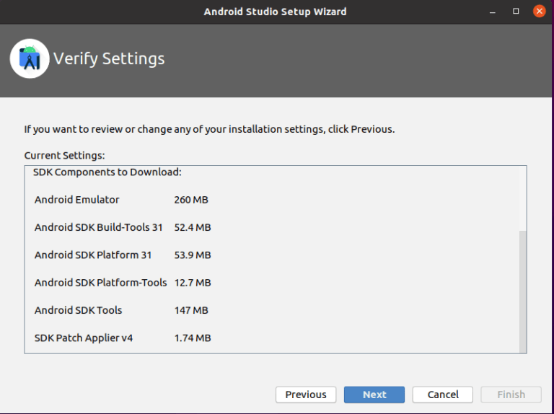Select the Android Emulator entry

77,200
